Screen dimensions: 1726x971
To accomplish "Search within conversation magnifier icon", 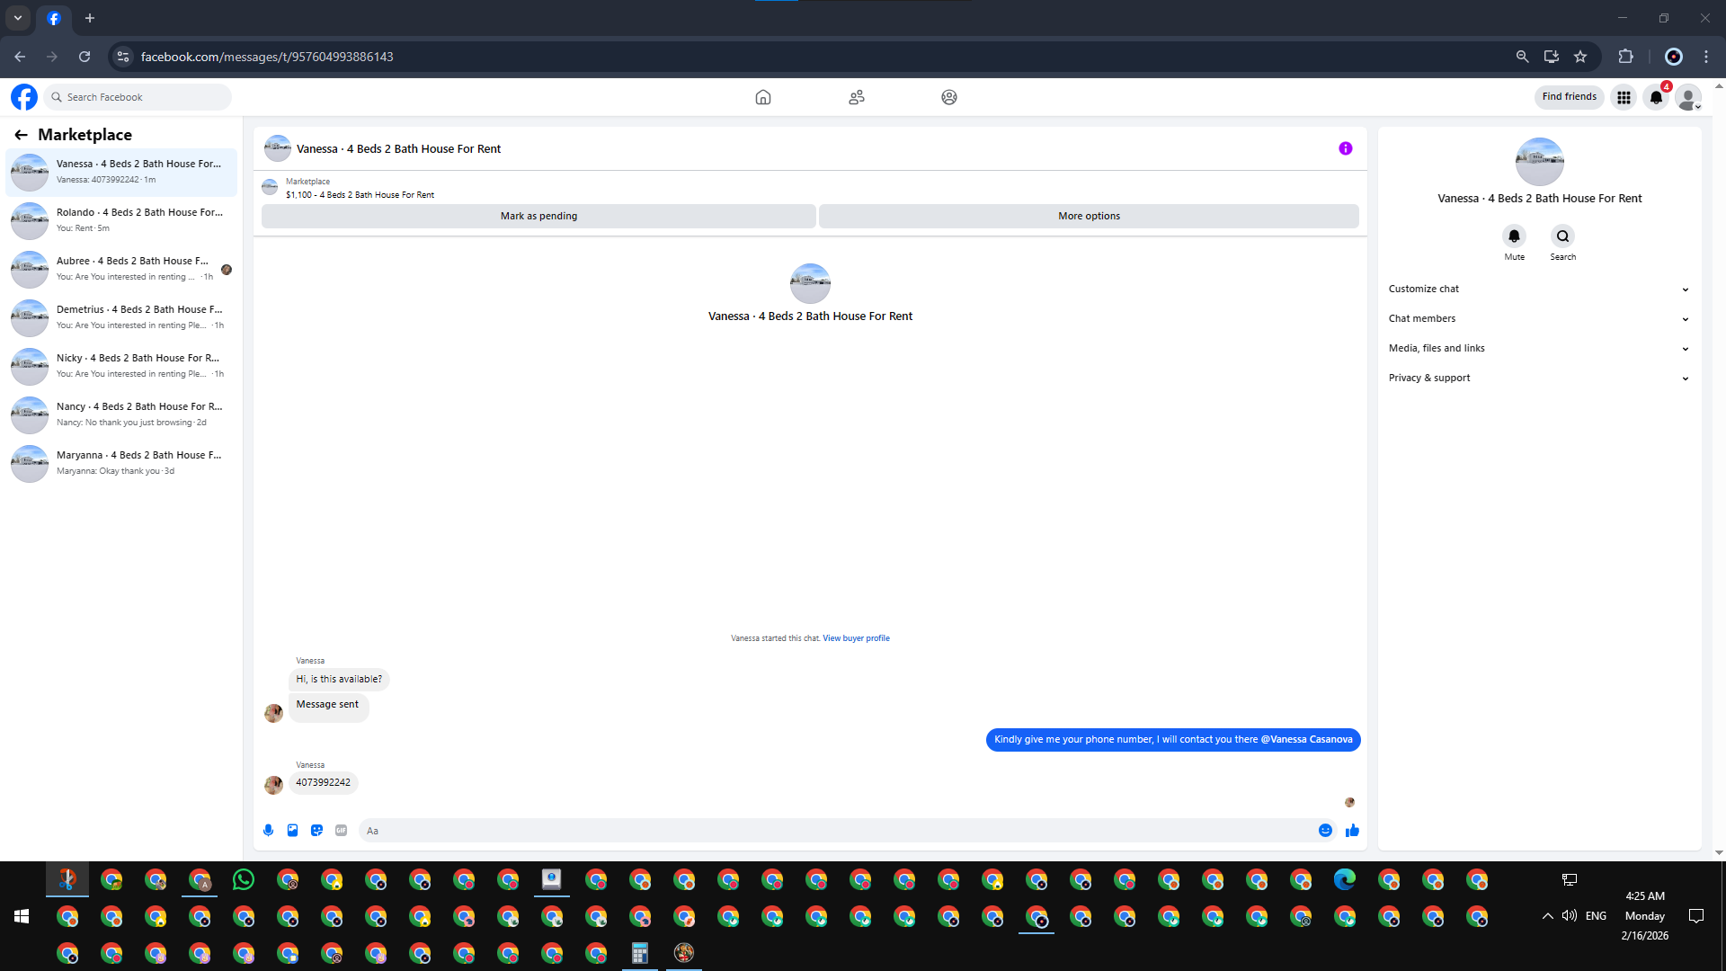I will pos(1562,236).
